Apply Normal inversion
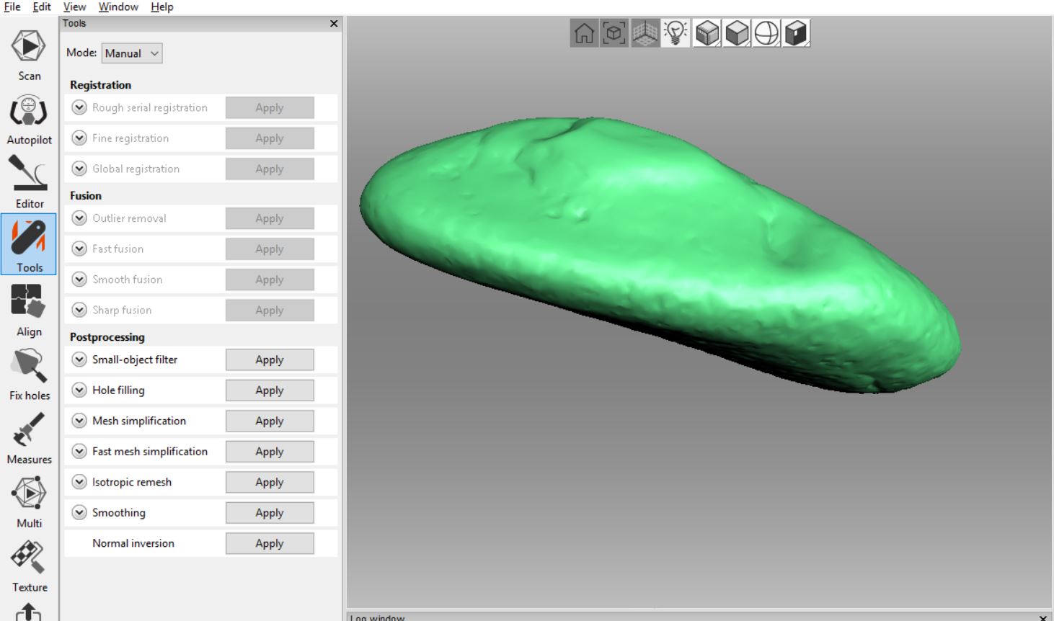The image size is (1054, 621). pyautogui.click(x=270, y=543)
